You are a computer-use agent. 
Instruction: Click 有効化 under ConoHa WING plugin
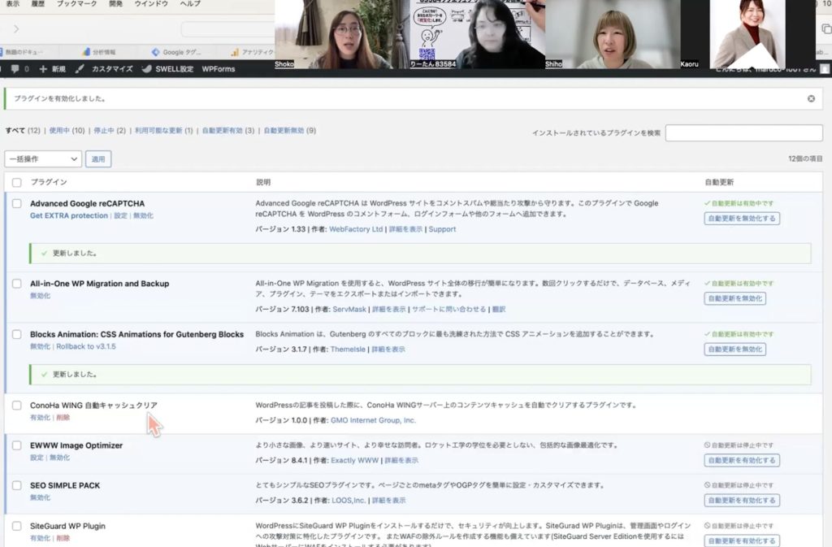[x=40, y=417]
